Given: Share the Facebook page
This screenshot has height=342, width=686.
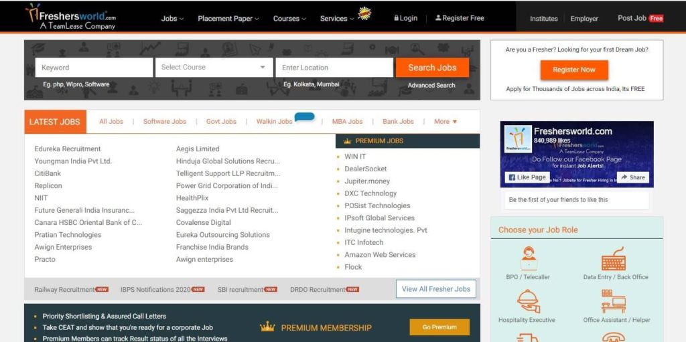Looking at the screenshot, I should (632, 177).
